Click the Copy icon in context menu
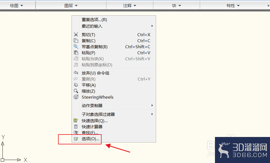The image size is (270, 163). coord(76,41)
